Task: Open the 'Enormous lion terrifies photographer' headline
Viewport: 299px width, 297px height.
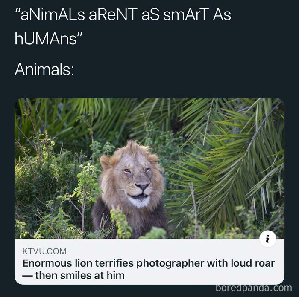Action: (x=149, y=263)
